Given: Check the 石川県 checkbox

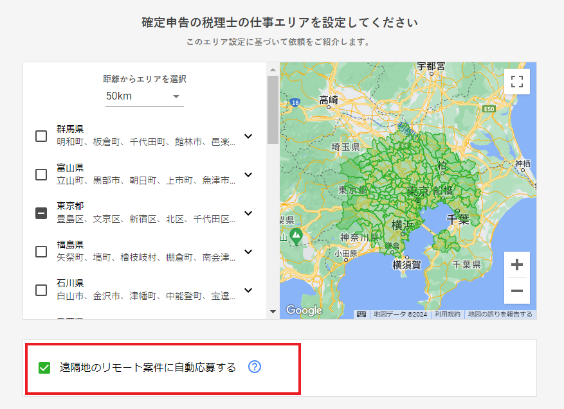Looking at the screenshot, I should coord(41,290).
